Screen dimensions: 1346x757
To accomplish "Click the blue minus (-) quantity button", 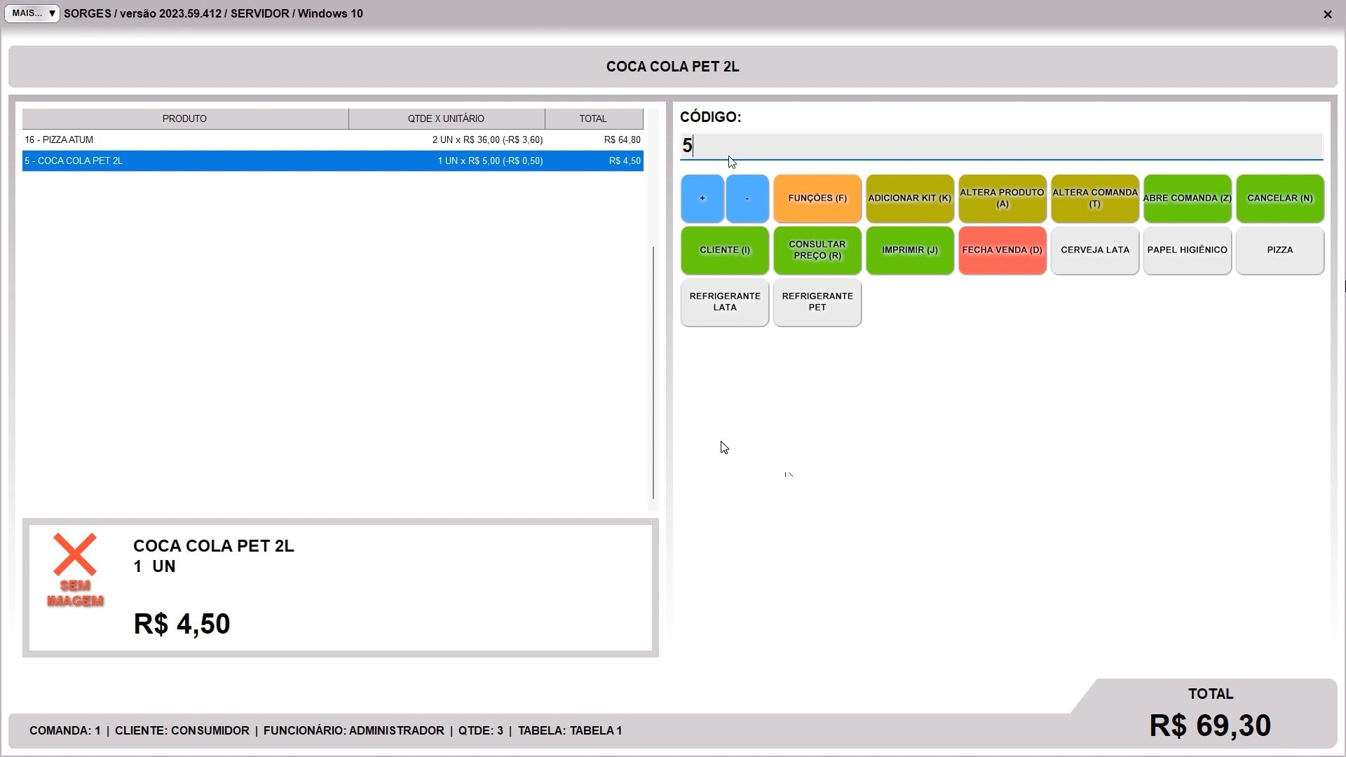I will tap(747, 198).
